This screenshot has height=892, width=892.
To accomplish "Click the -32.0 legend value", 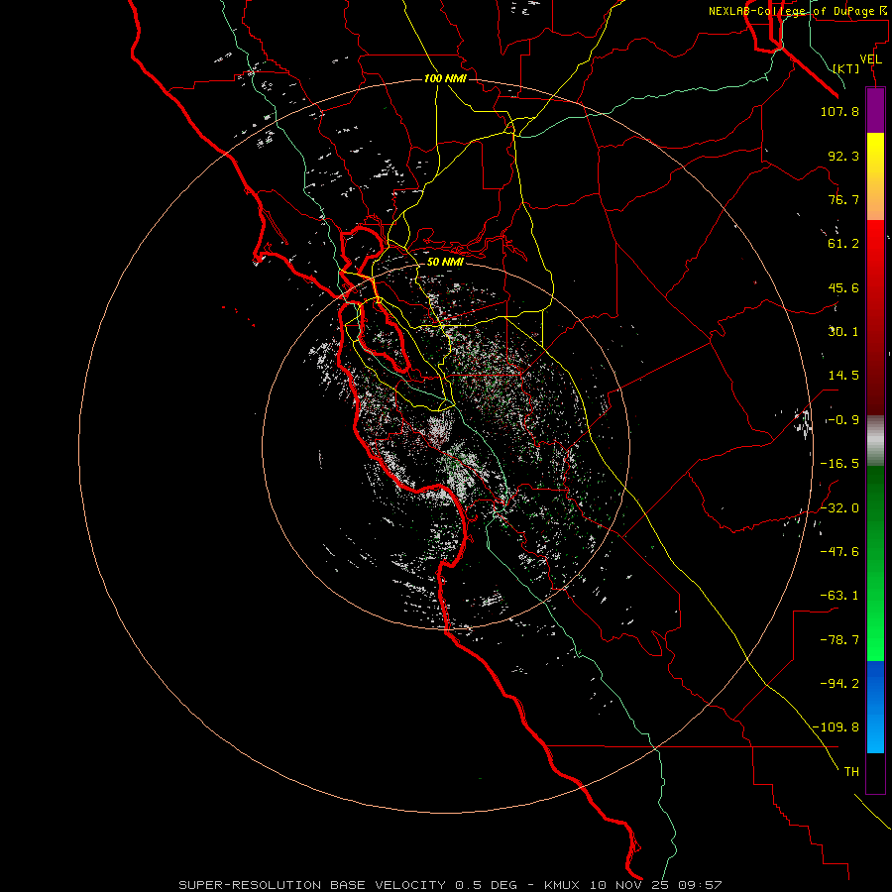I will click(839, 508).
